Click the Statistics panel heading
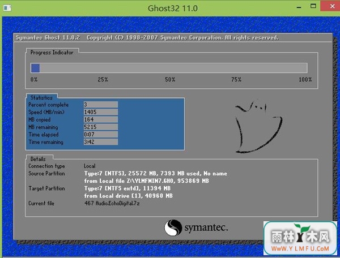 click(41, 98)
